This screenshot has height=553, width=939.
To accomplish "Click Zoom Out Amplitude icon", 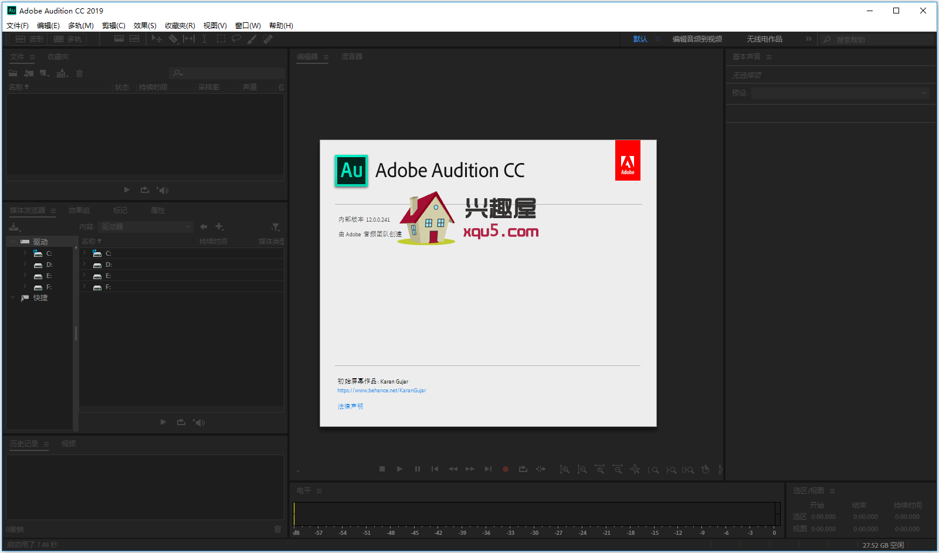I will pos(582,469).
